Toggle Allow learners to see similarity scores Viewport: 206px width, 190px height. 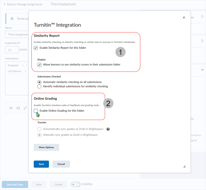[x=39, y=65]
